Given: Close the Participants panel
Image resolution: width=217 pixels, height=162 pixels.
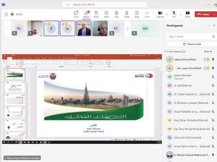Looking at the screenshot, I should coord(214,26).
